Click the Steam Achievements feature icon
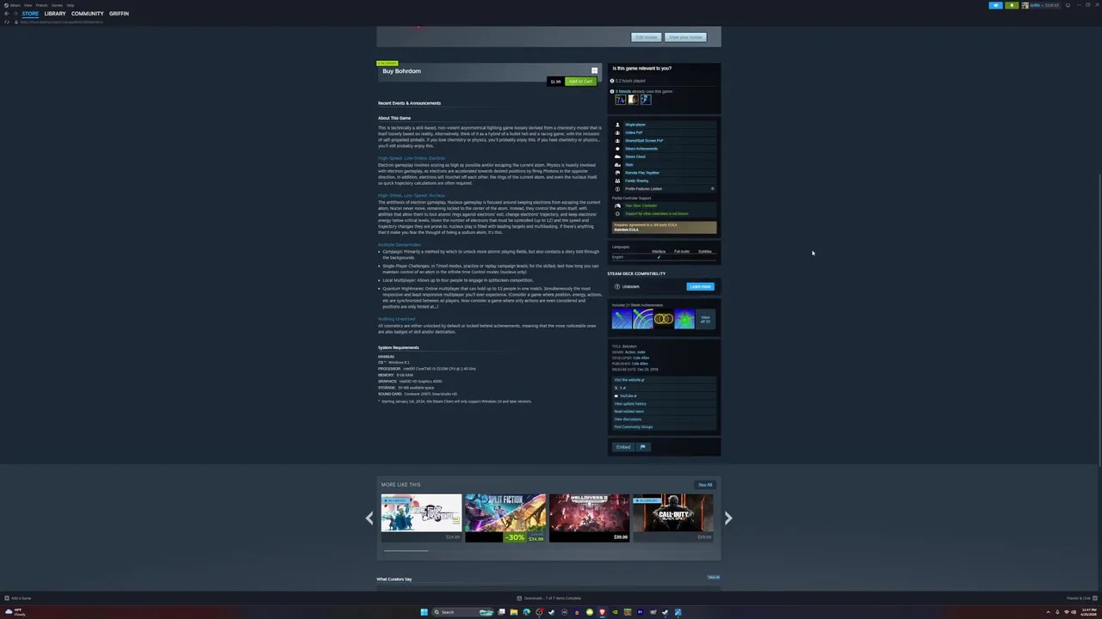Viewport: 1102px width, 619px height. (617, 149)
